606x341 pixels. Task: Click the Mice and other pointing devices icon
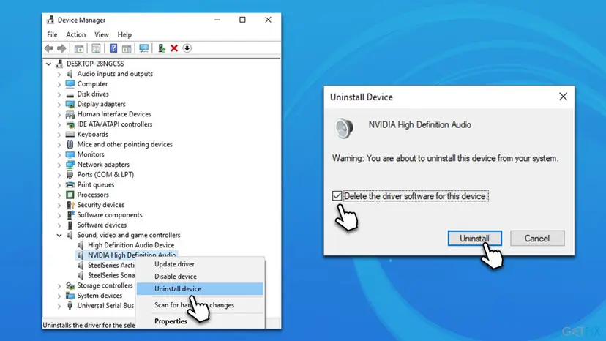click(x=70, y=145)
